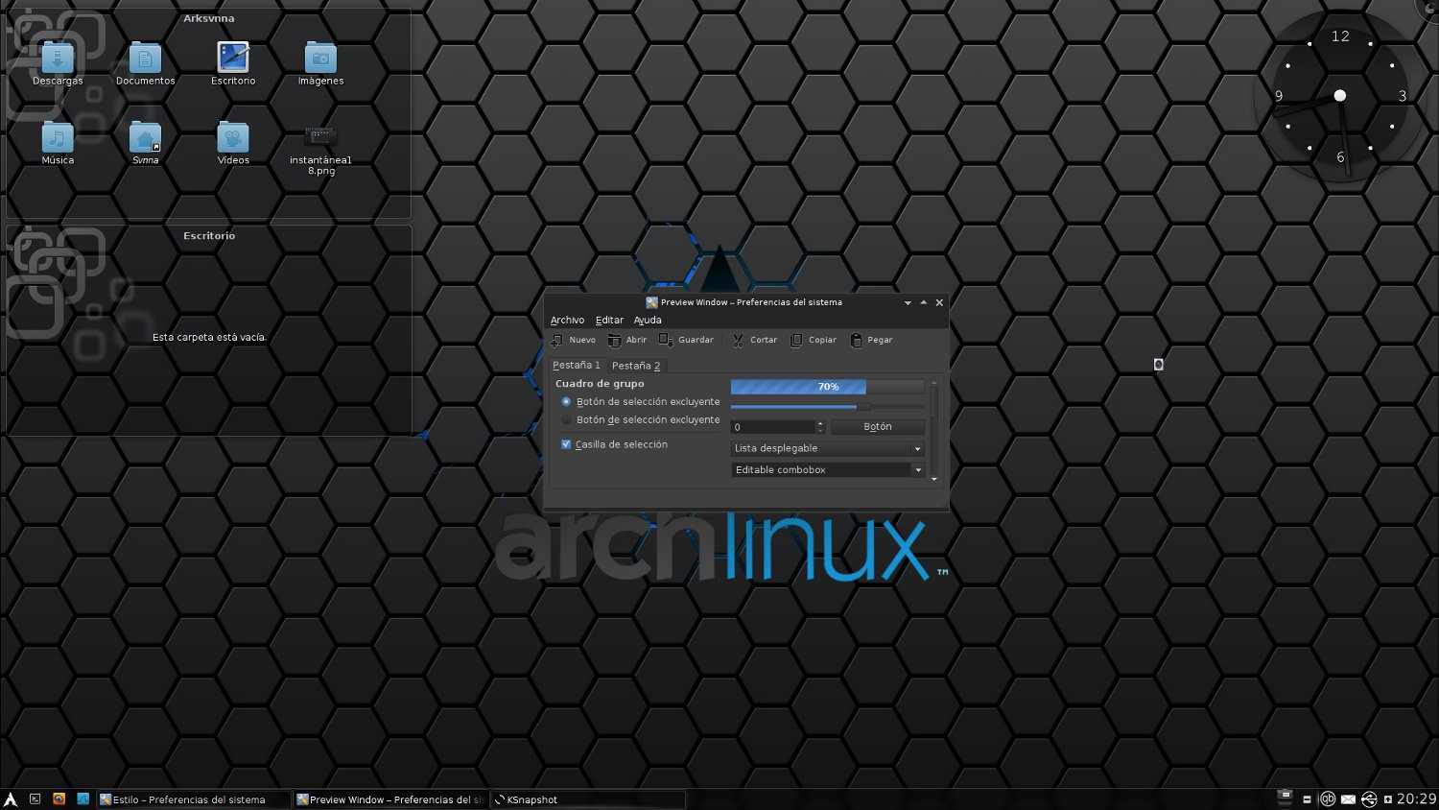Click the small desktop widget icon right of the Preview Window
The height and width of the screenshot is (810, 1439).
point(1158,364)
